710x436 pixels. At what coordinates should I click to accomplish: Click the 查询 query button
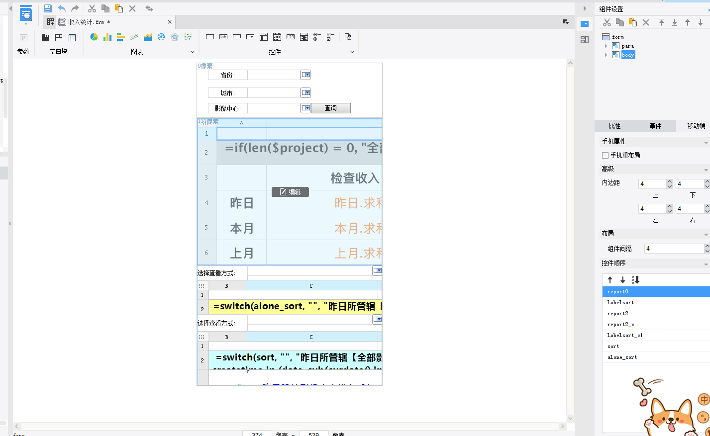tap(331, 108)
